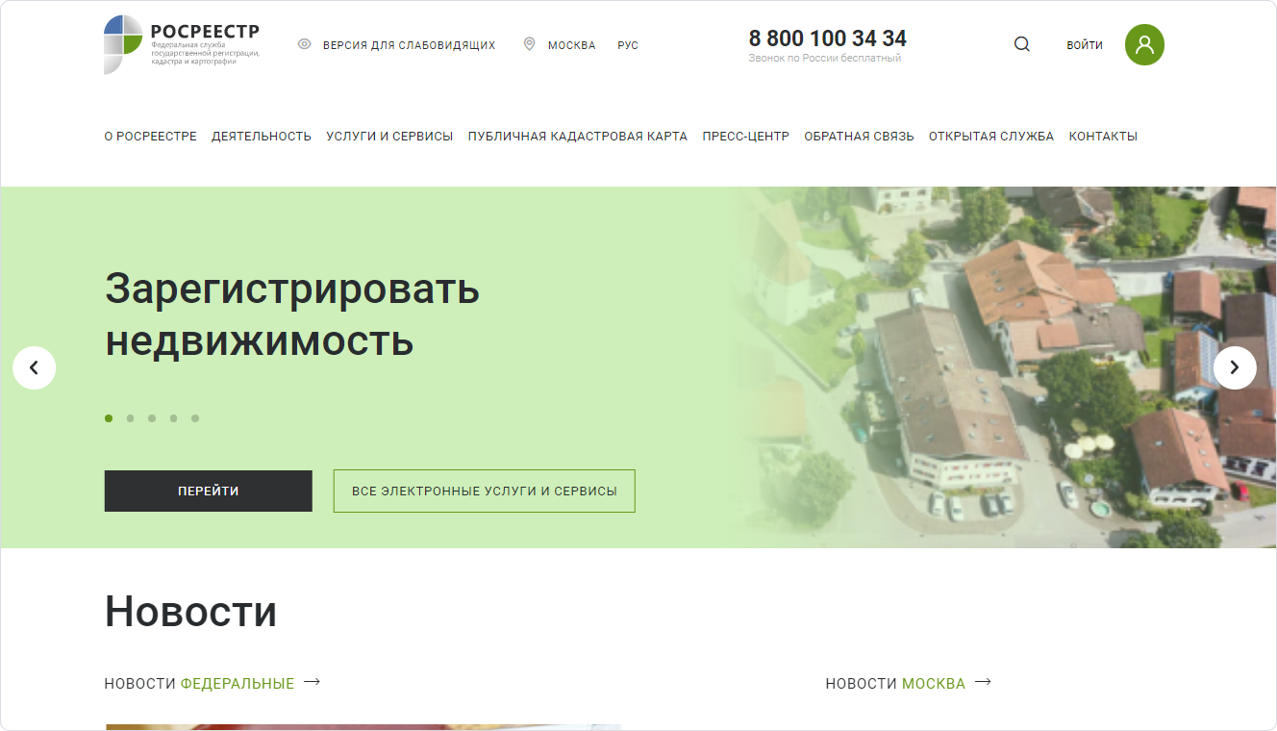The image size is (1277, 731).
Task: Select the fifth carousel dot
Action: tap(195, 418)
